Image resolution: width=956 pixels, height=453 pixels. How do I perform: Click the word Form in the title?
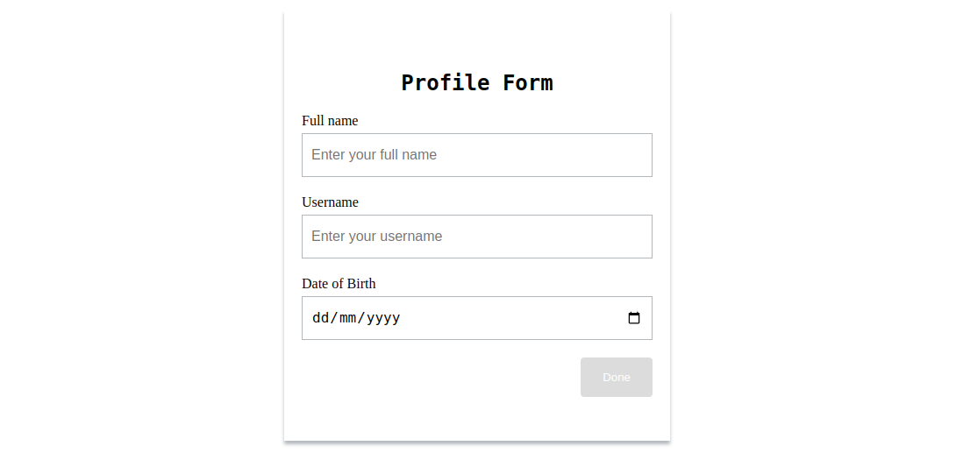(528, 83)
